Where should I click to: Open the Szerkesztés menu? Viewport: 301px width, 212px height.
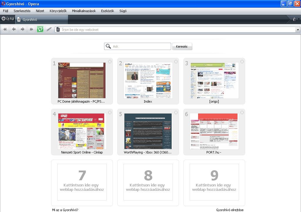point(22,11)
